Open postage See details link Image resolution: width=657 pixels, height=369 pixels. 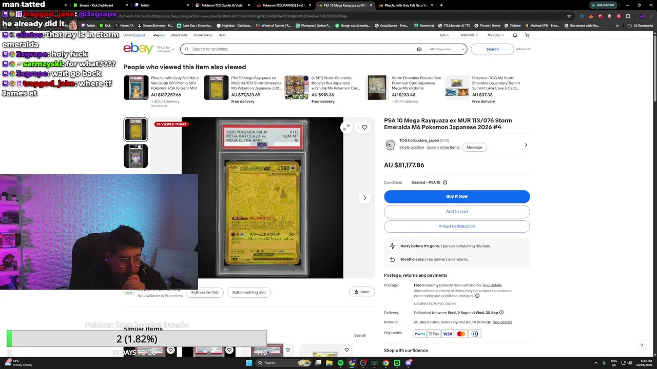tap(492, 285)
